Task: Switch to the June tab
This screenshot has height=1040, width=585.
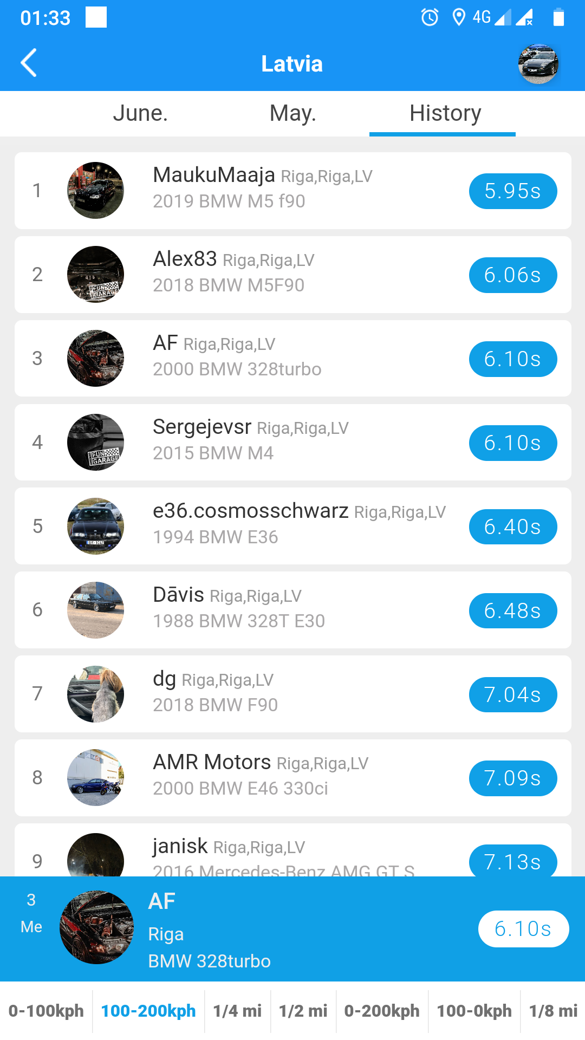Action: tap(140, 113)
